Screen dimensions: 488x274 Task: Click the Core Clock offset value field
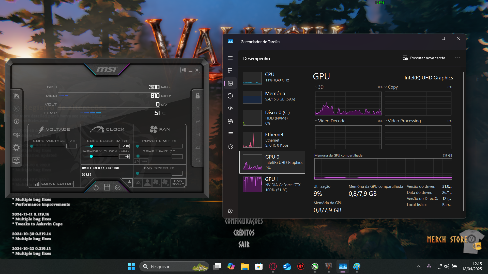(x=124, y=146)
